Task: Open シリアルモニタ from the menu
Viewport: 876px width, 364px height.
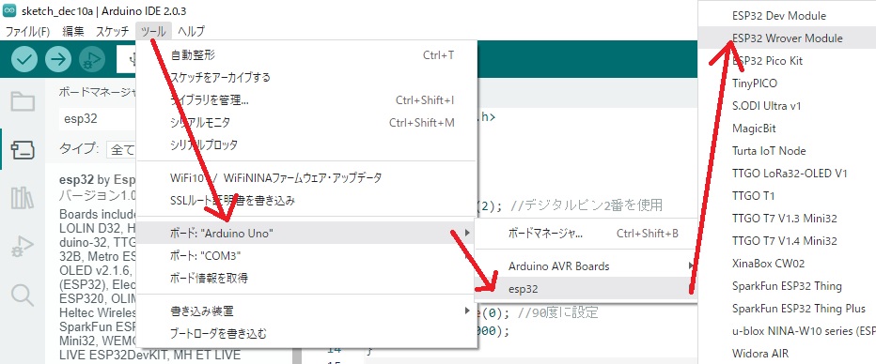Action: point(306,123)
